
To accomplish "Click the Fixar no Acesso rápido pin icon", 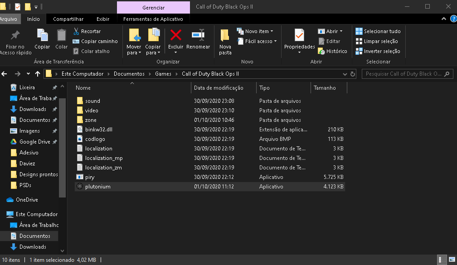I will [x=15, y=35].
